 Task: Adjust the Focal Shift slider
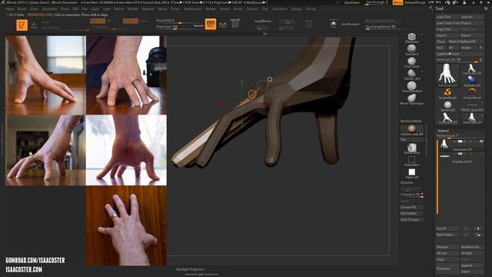179,21
